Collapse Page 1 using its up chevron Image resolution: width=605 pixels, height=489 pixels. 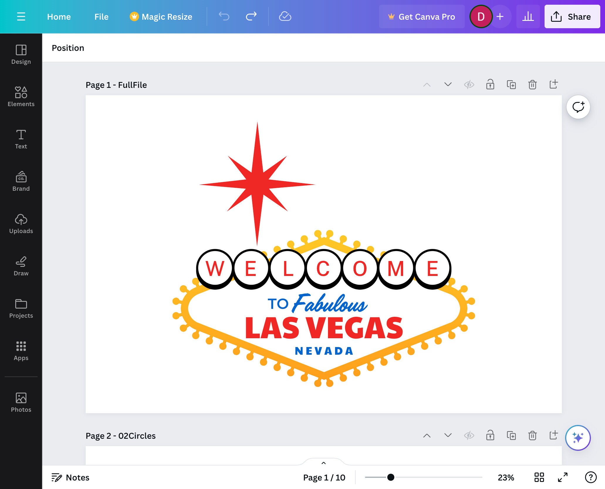[427, 84]
